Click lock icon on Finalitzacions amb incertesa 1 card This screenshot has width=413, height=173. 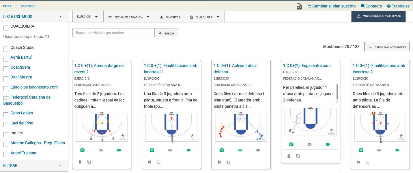(149, 162)
